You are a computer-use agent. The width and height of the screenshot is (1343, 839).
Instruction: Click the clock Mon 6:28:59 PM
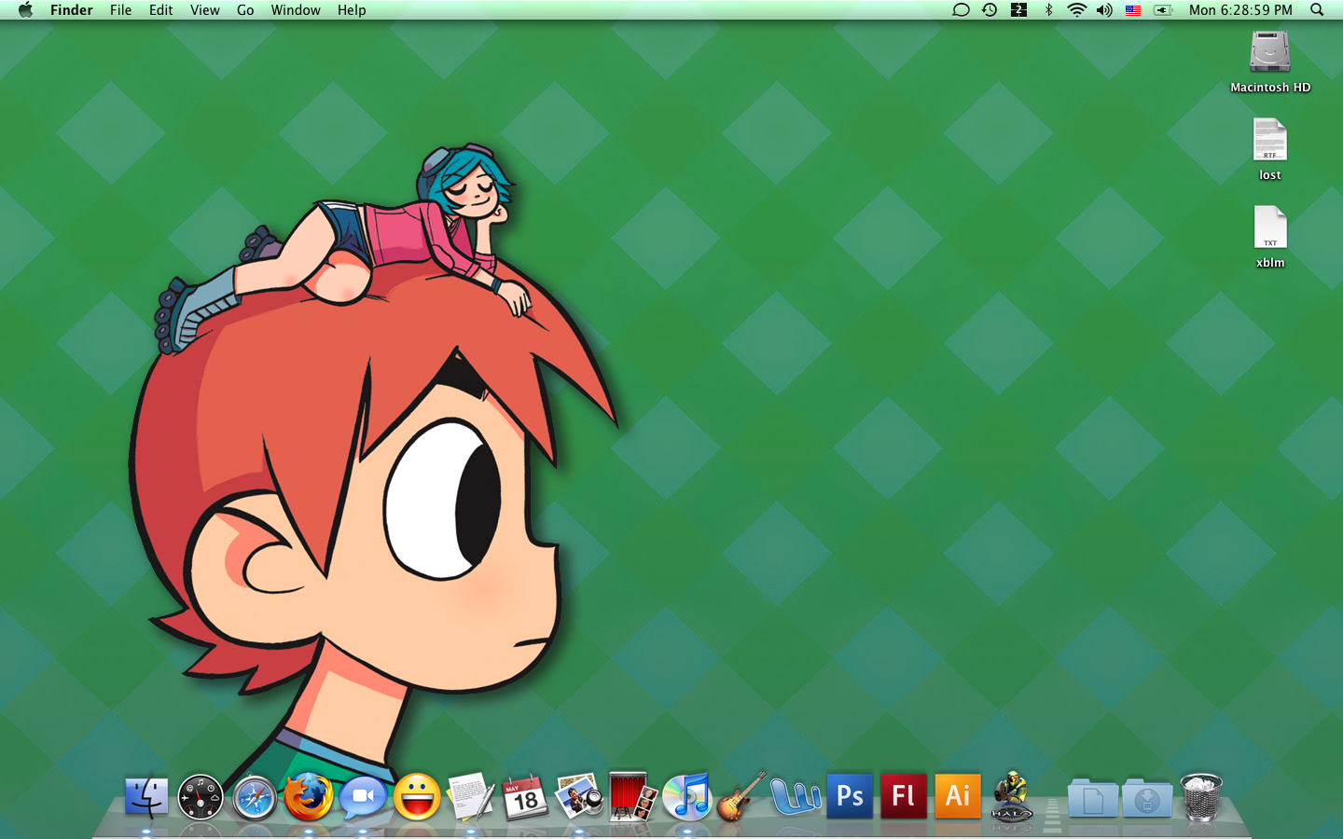click(x=1240, y=10)
